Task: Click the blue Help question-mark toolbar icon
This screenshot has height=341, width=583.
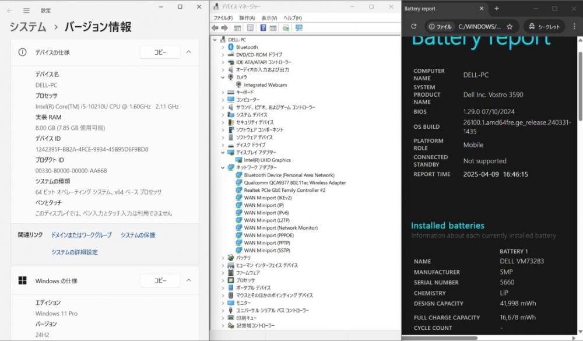Action: point(263,28)
